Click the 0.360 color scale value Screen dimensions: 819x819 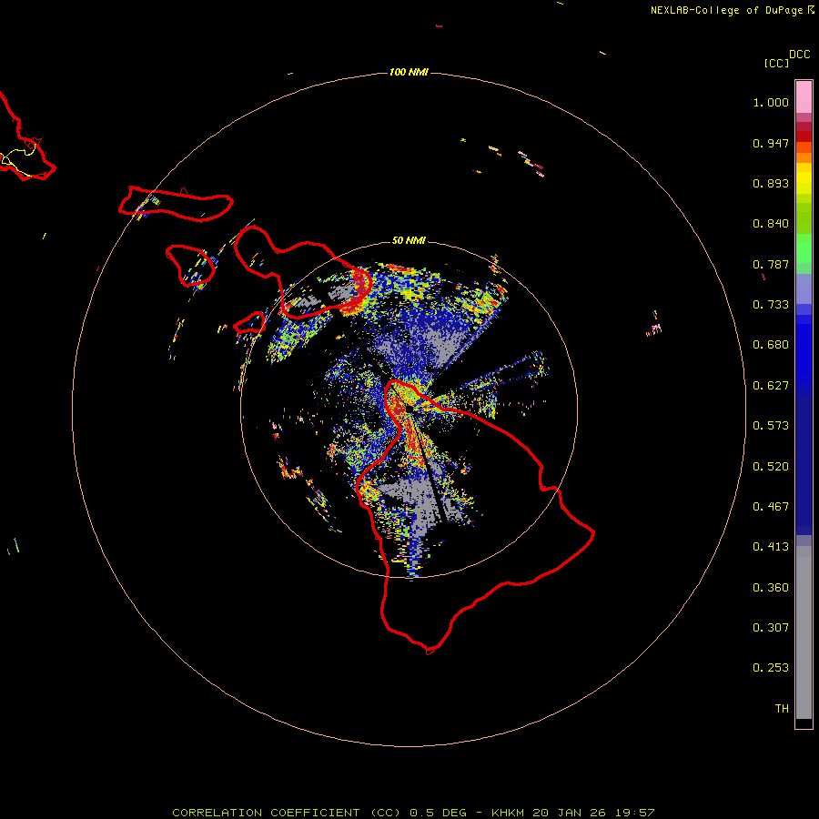(x=771, y=588)
